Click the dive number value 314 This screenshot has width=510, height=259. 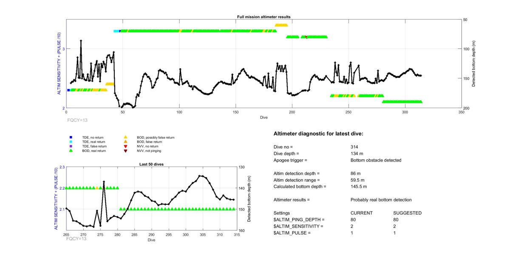(x=354, y=147)
